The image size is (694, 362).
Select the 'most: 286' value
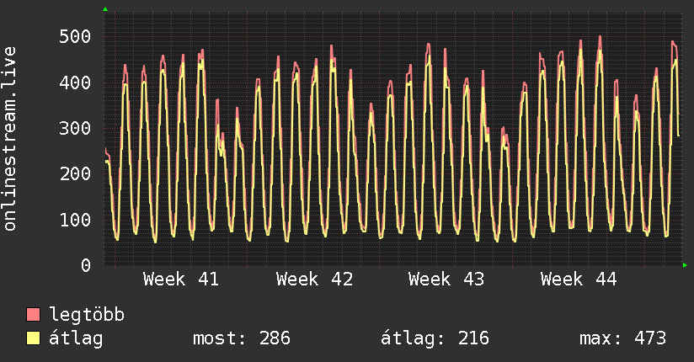pos(242,338)
